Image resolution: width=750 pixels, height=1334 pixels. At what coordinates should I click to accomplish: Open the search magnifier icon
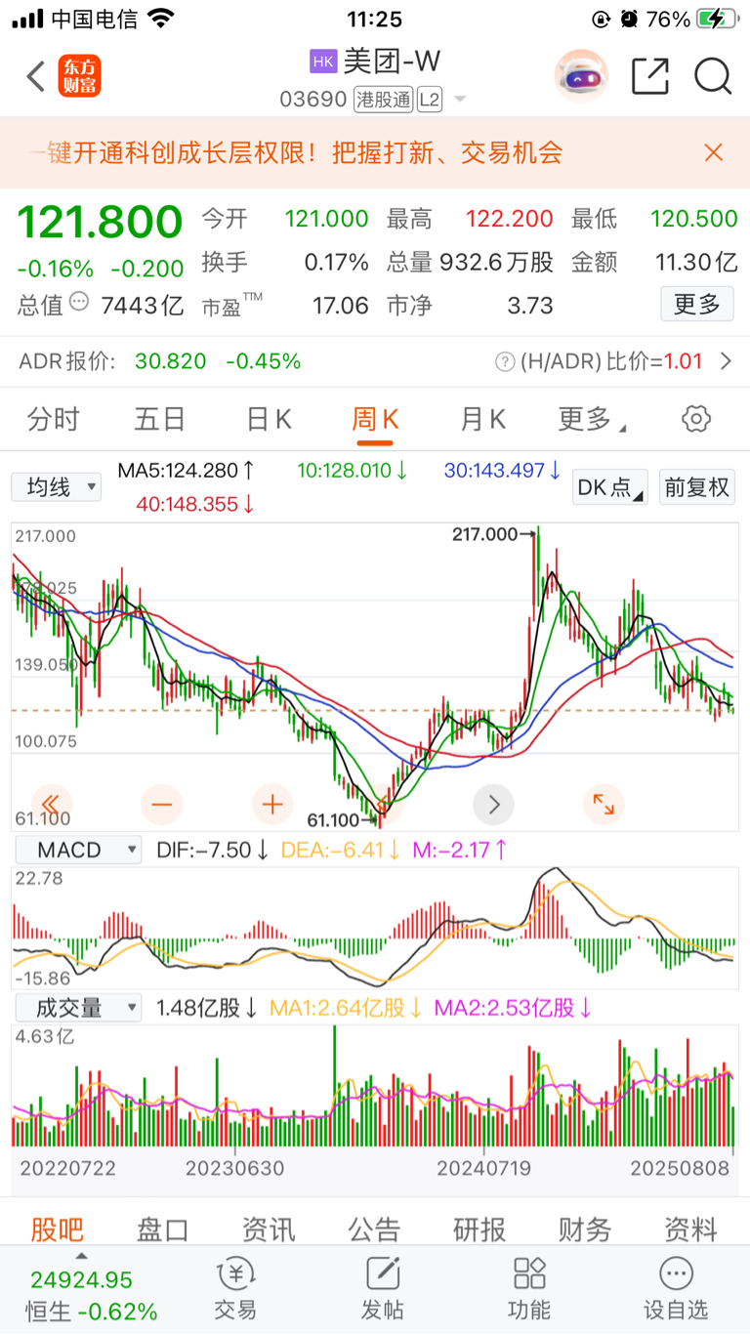(714, 76)
